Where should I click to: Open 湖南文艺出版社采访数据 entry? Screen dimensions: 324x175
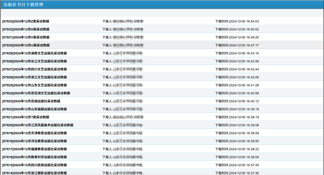click(x=35, y=53)
